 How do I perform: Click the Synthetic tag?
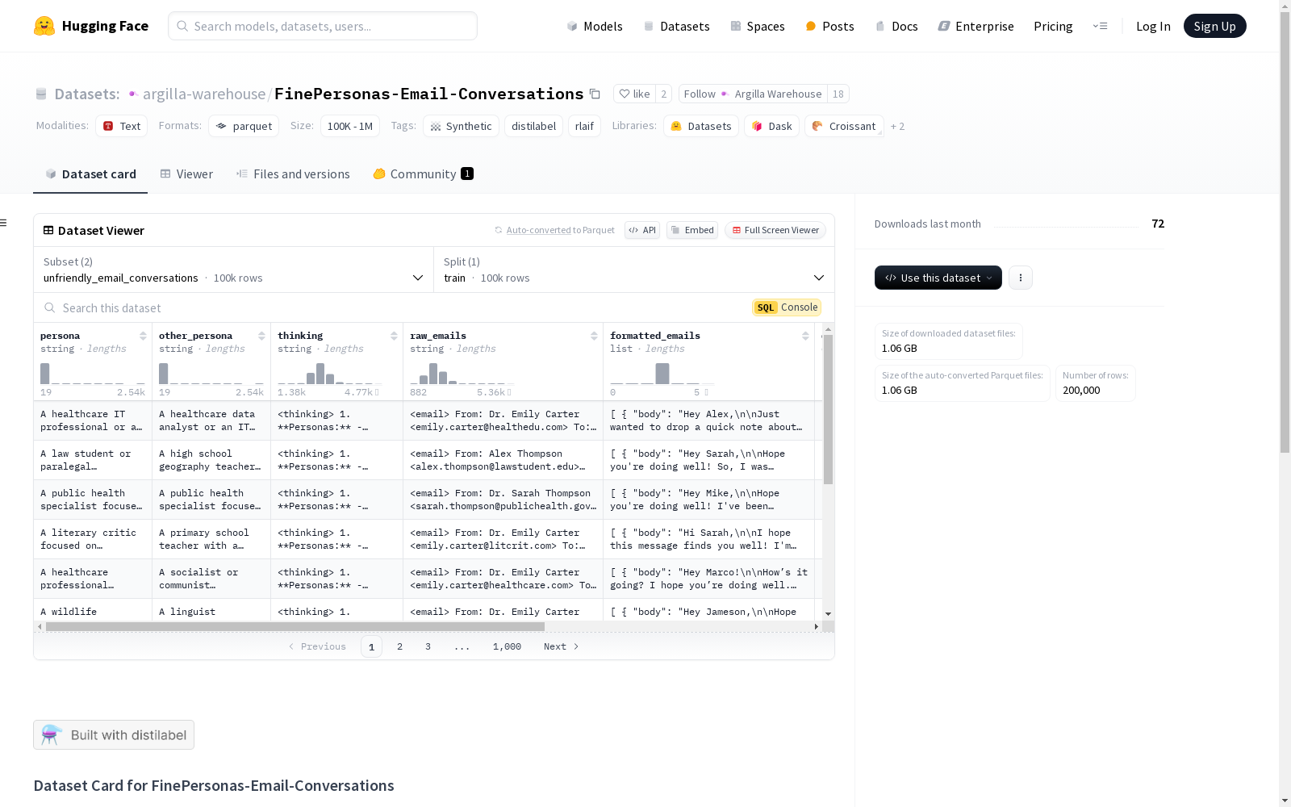pyautogui.click(x=461, y=126)
